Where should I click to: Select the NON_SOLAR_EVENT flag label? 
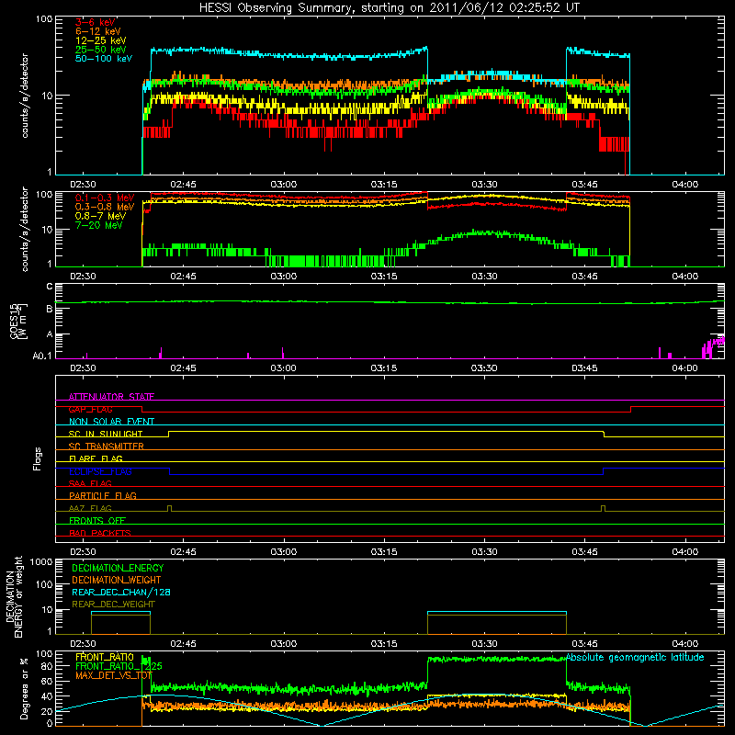111,422
